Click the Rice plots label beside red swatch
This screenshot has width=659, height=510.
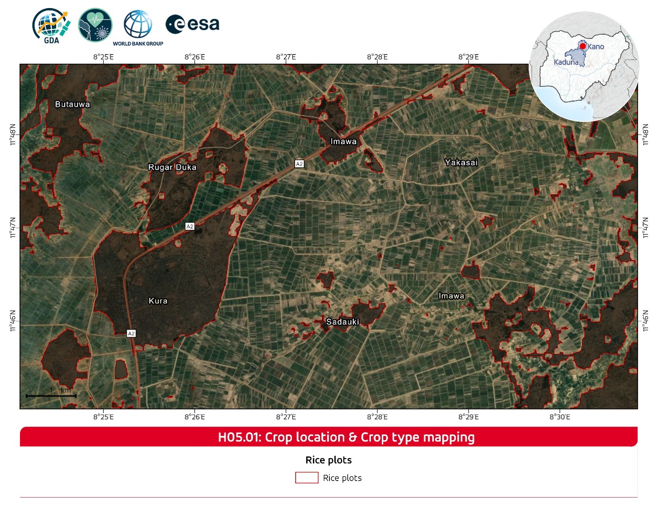[x=342, y=478]
